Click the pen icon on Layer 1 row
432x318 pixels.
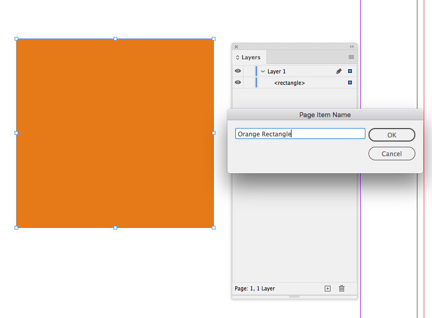point(339,71)
